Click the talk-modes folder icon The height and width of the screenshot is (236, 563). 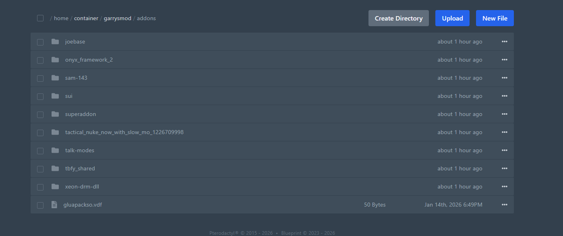(55, 150)
